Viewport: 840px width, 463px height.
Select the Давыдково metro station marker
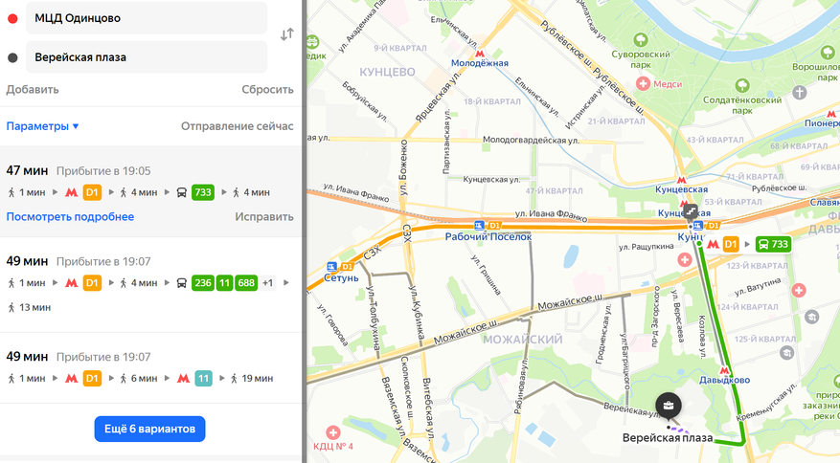[x=724, y=370]
